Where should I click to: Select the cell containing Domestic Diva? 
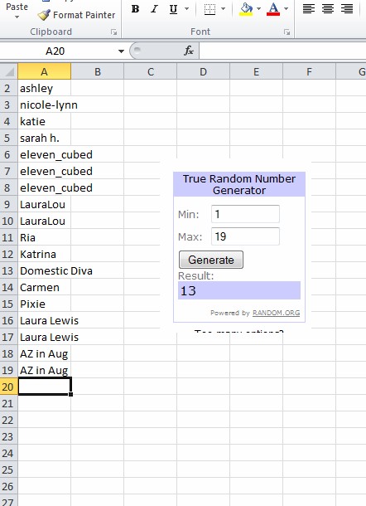tap(44, 270)
